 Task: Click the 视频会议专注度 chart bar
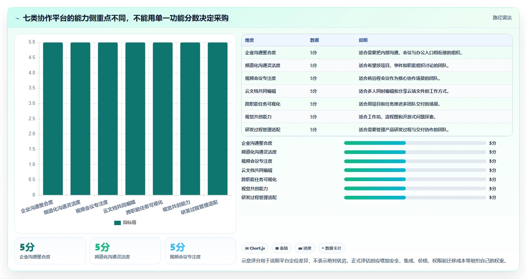(108, 119)
